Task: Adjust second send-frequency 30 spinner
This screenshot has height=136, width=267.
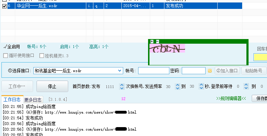Action: tap(201, 87)
